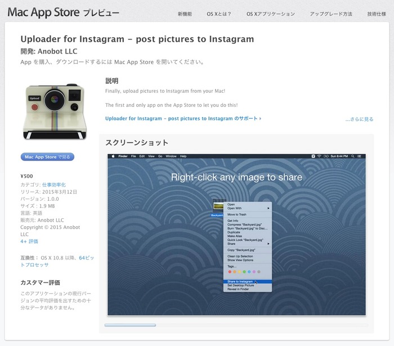Open the OS Xとは? navigation link
This screenshot has height=346, width=394.
pyautogui.click(x=218, y=14)
